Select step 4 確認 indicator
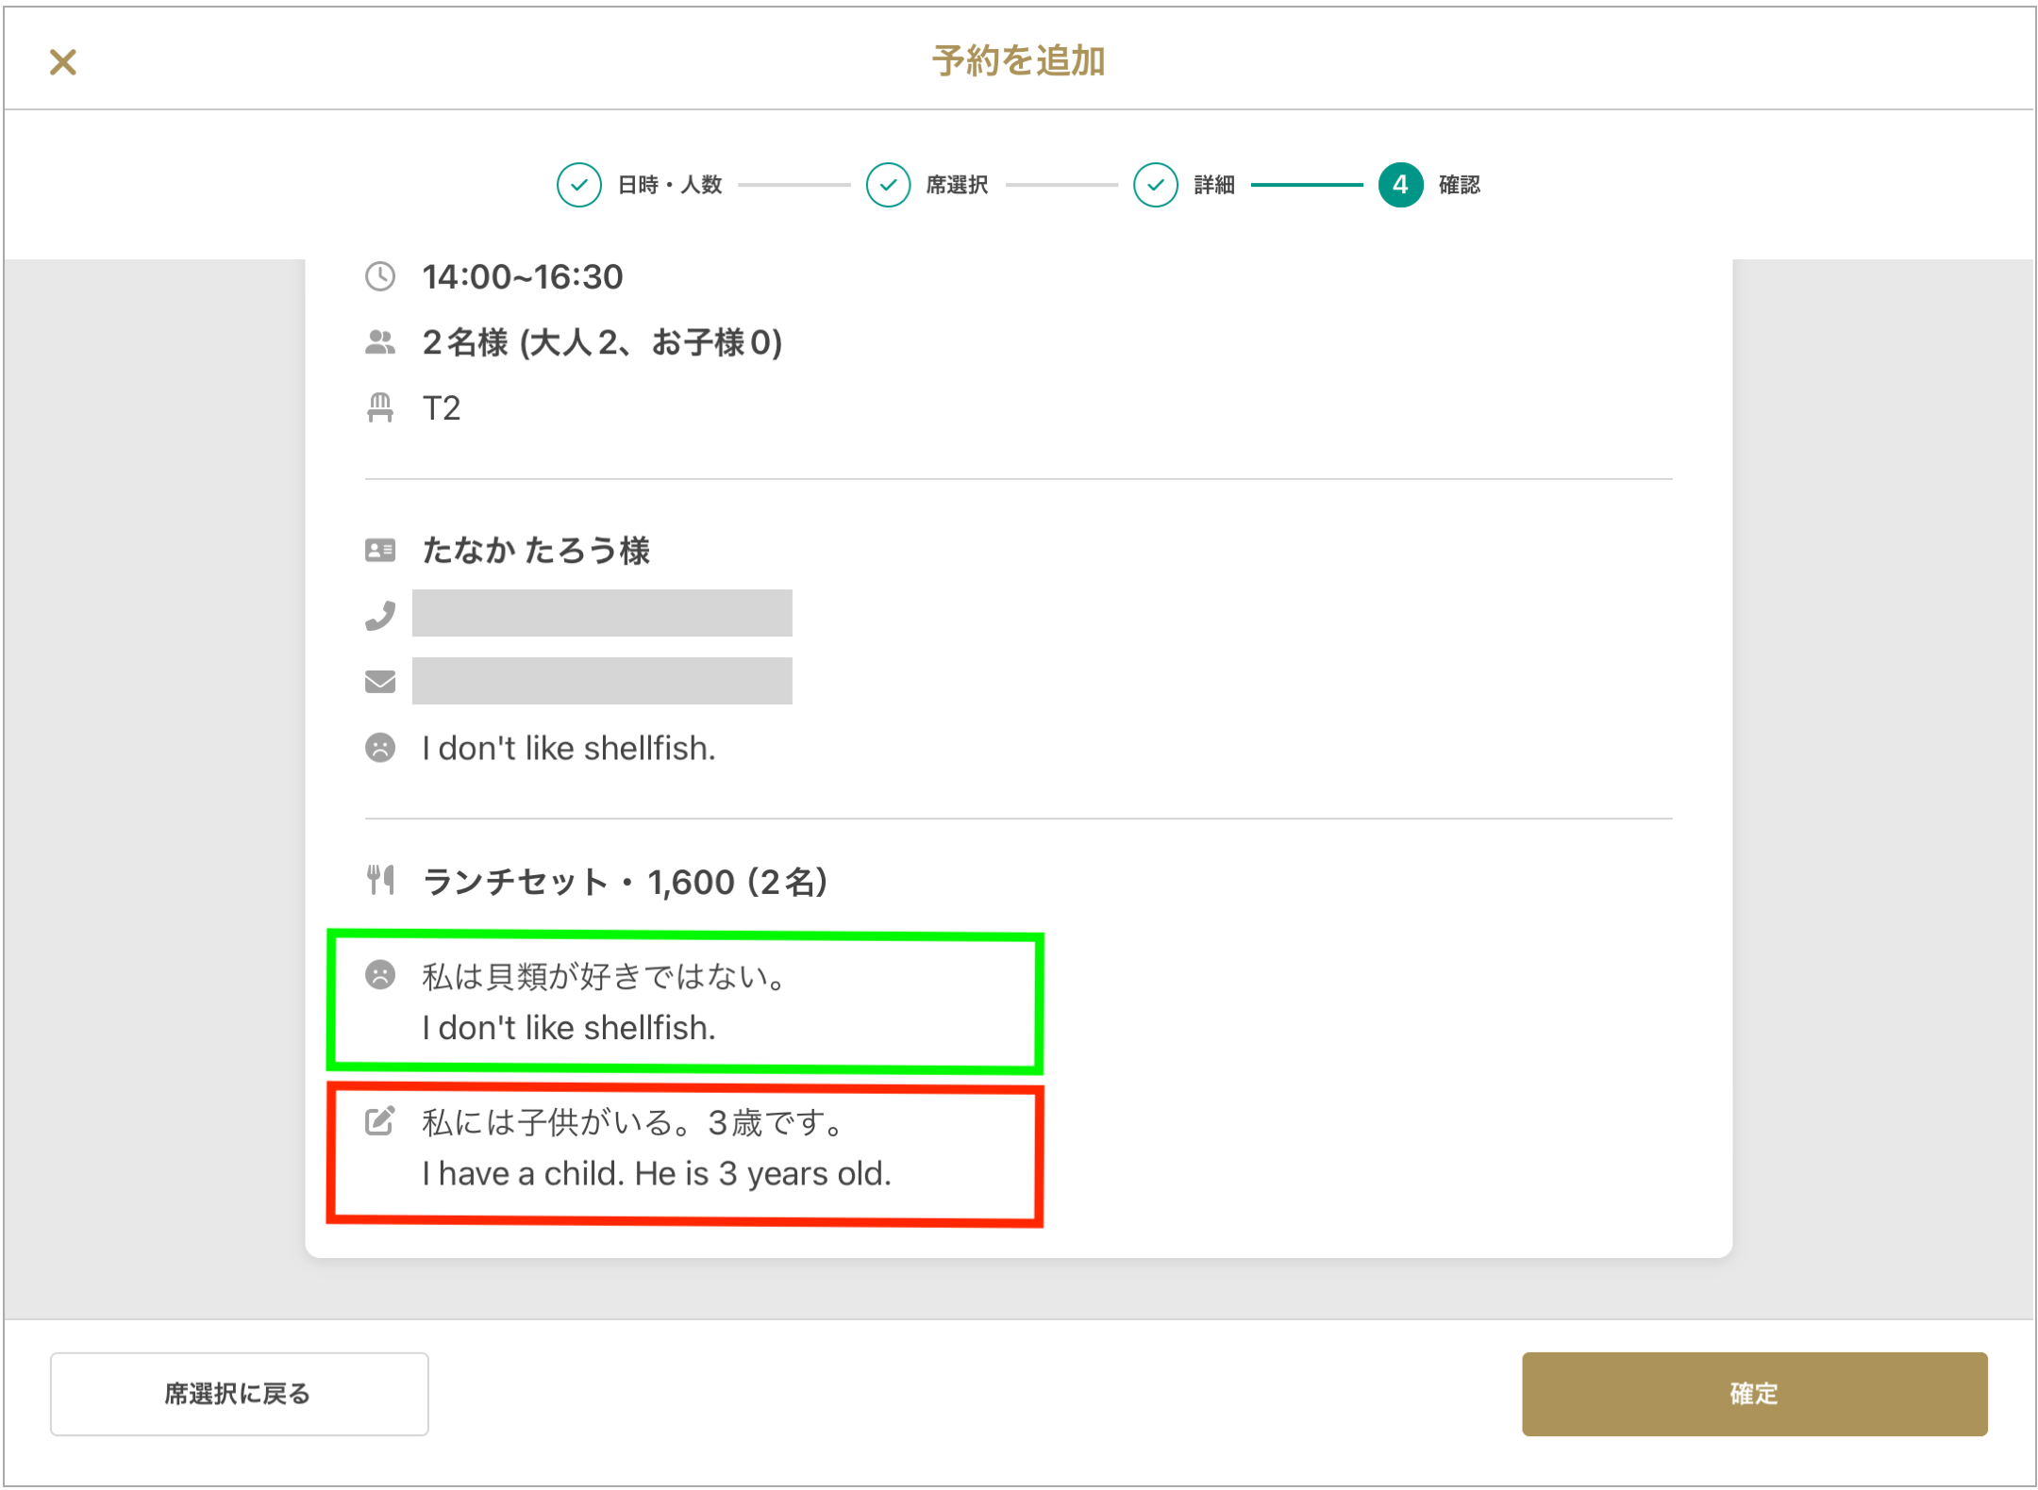Image resolution: width=2038 pixels, height=1490 pixels. point(1400,185)
